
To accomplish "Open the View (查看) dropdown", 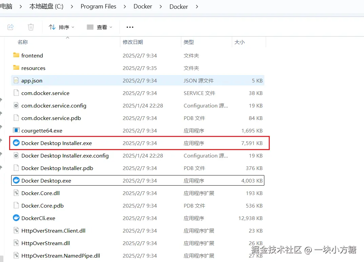I will [x=99, y=27].
